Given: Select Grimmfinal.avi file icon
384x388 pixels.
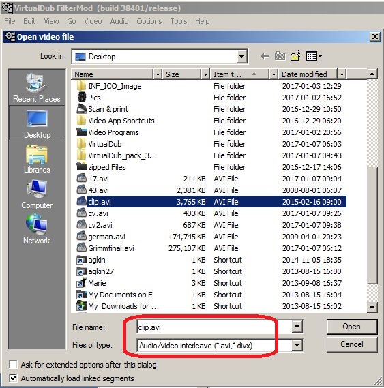Looking at the screenshot, I should tap(81, 248).
